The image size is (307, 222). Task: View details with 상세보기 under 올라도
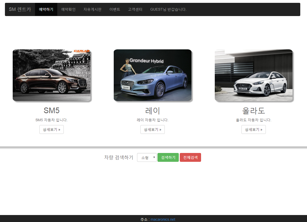(254, 129)
